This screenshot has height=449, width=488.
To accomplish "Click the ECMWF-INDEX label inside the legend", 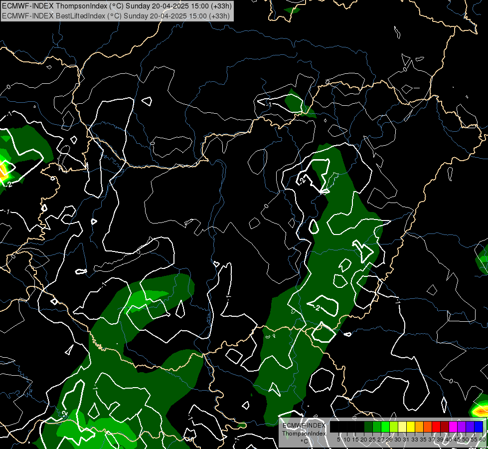I will click(304, 426).
